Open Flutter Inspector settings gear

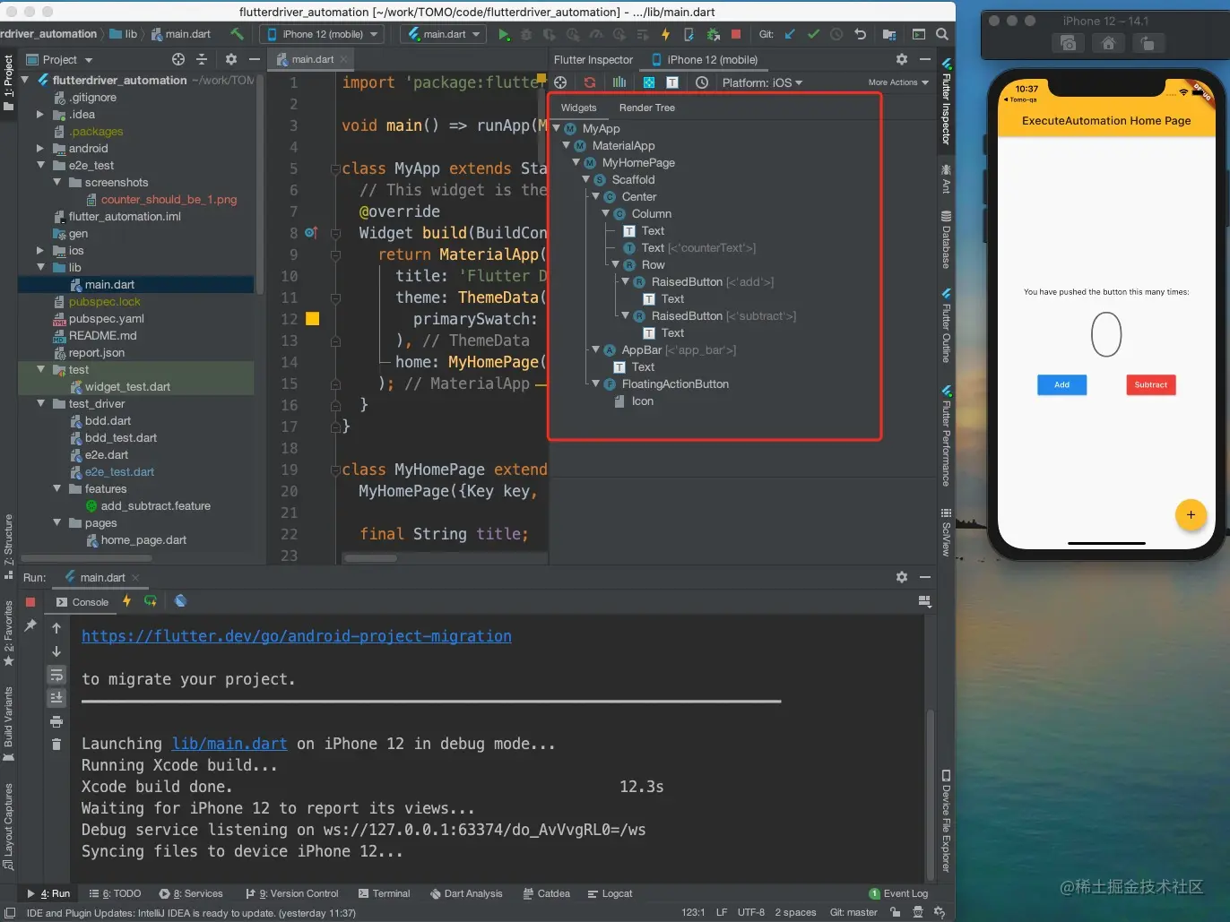tap(902, 59)
